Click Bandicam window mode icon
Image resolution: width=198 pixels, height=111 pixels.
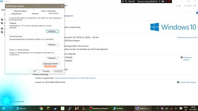tap(123, 2)
